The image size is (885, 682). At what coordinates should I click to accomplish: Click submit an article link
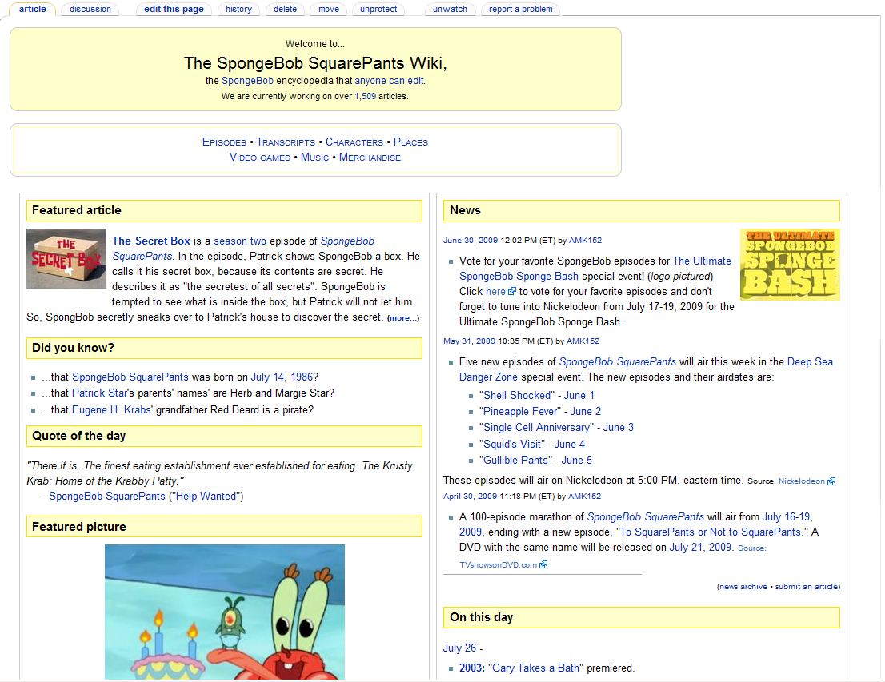[807, 587]
